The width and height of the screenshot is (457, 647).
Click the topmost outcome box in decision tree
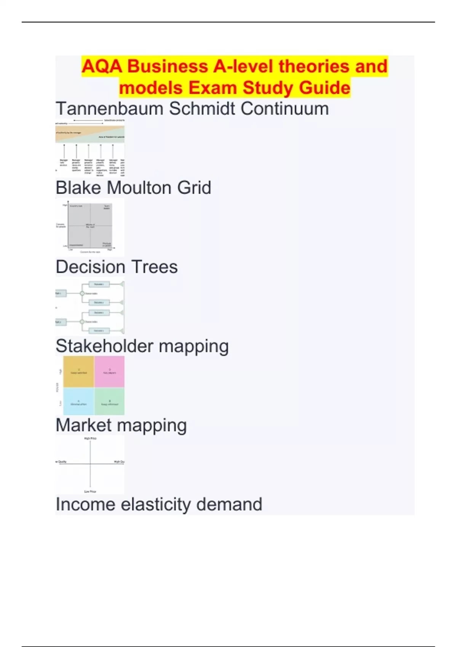pos(99,284)
